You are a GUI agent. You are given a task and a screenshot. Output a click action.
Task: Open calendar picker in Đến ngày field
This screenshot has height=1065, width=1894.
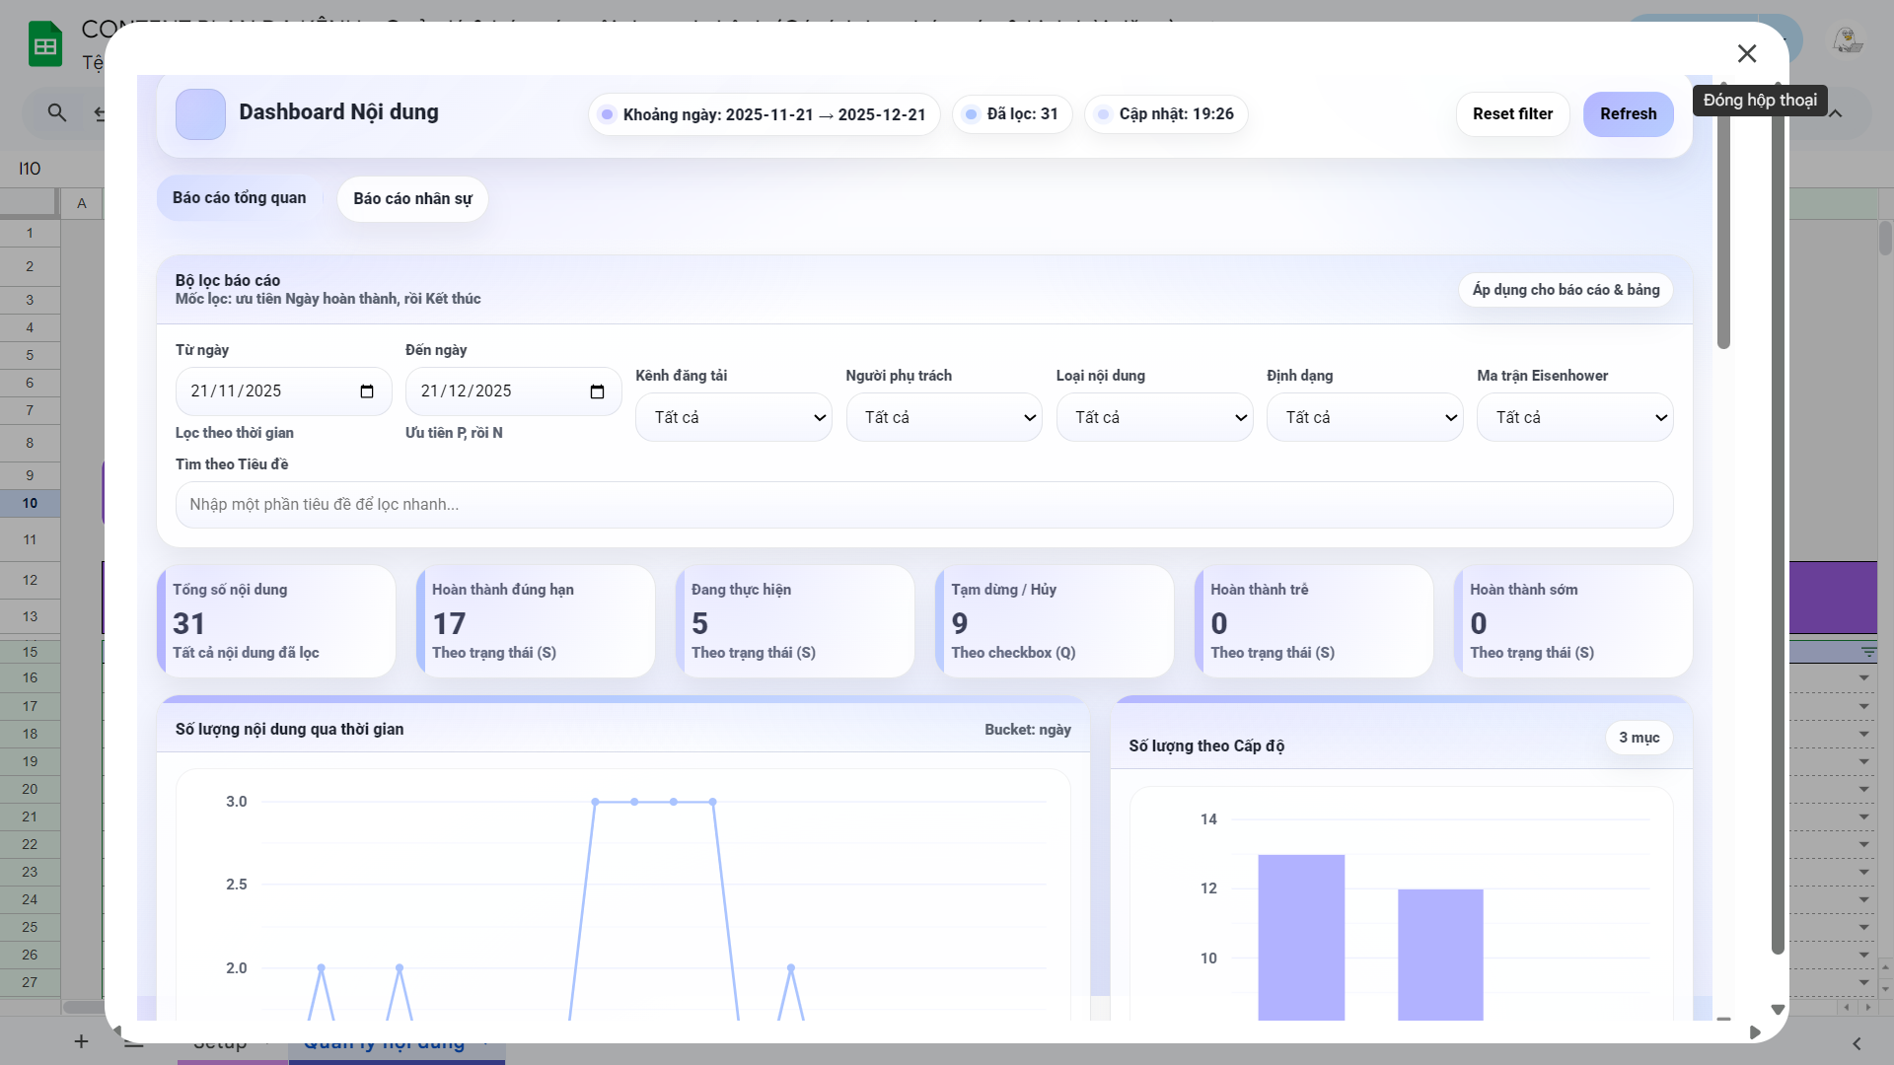[x=597, y=391]
